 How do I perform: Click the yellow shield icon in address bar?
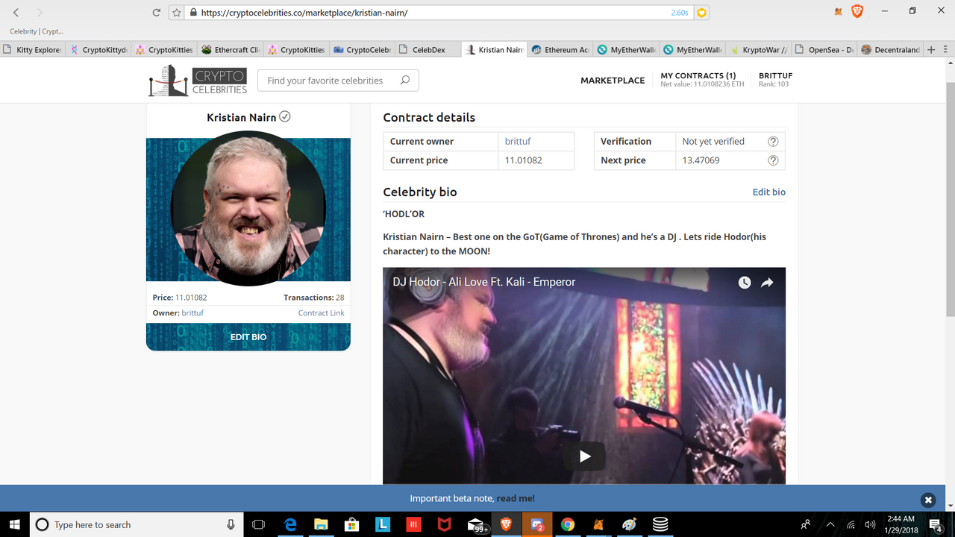coord(701,13)
